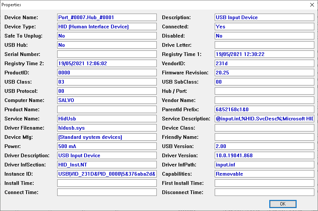
Task: Click the Instance ID field
Action: 107,174
